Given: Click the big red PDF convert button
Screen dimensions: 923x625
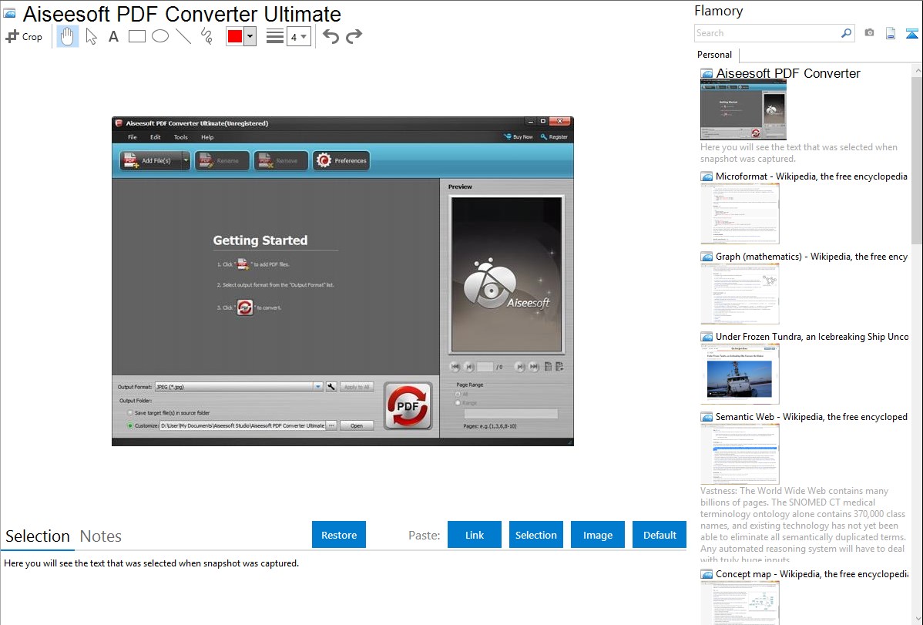Looking at the screenshot, I should pos(408,406).
